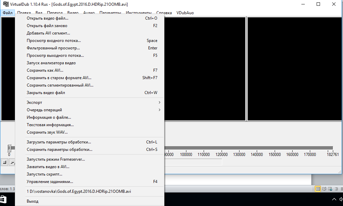
Task: Jump to timeline mark 100000
Action: (x=186, y=154)
